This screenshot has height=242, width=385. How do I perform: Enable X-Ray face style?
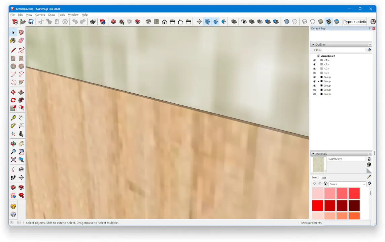pyautogui.click(x=287, y=22)
